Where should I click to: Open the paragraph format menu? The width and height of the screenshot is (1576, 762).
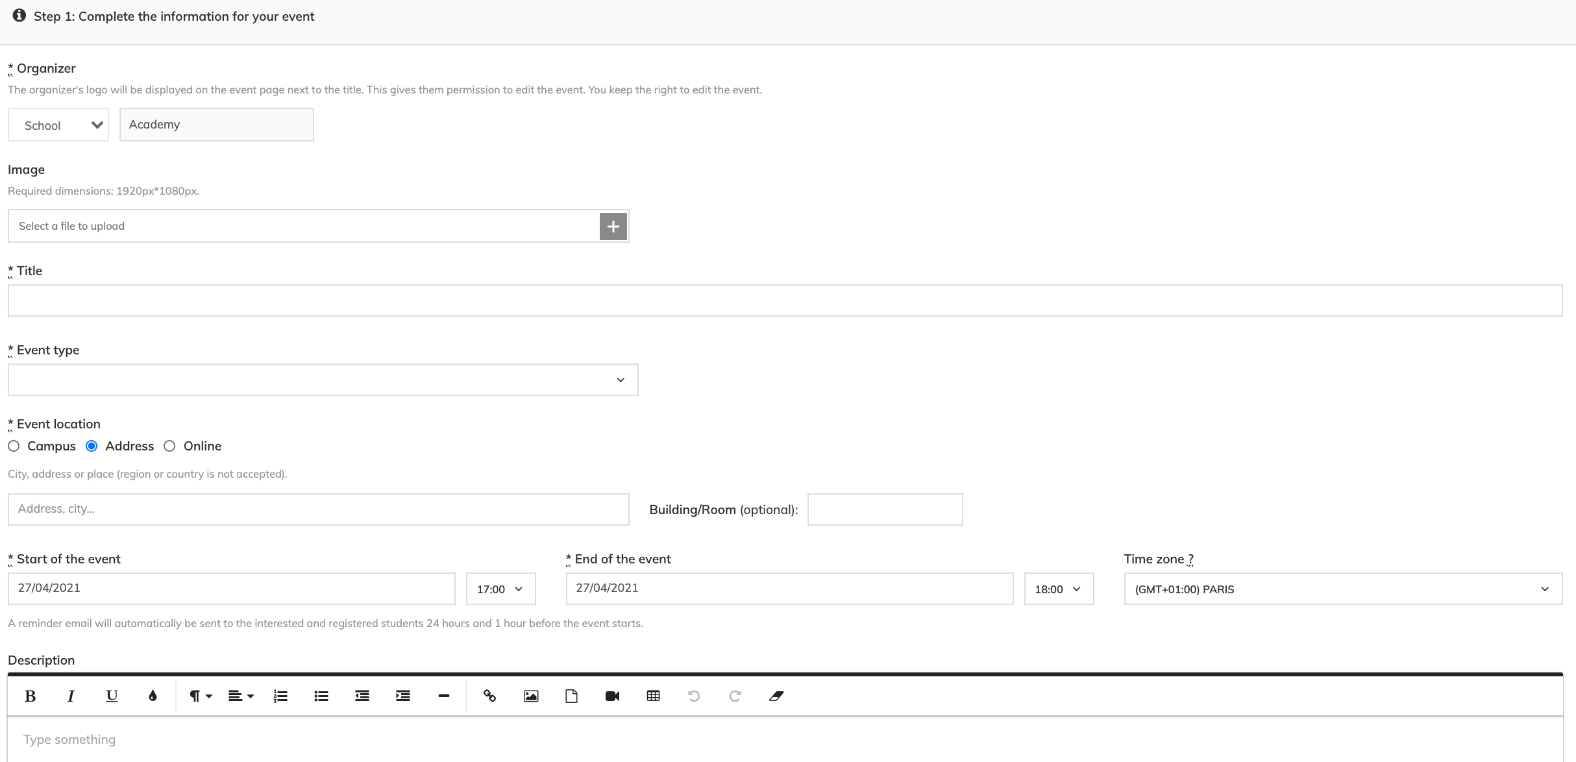200,696
